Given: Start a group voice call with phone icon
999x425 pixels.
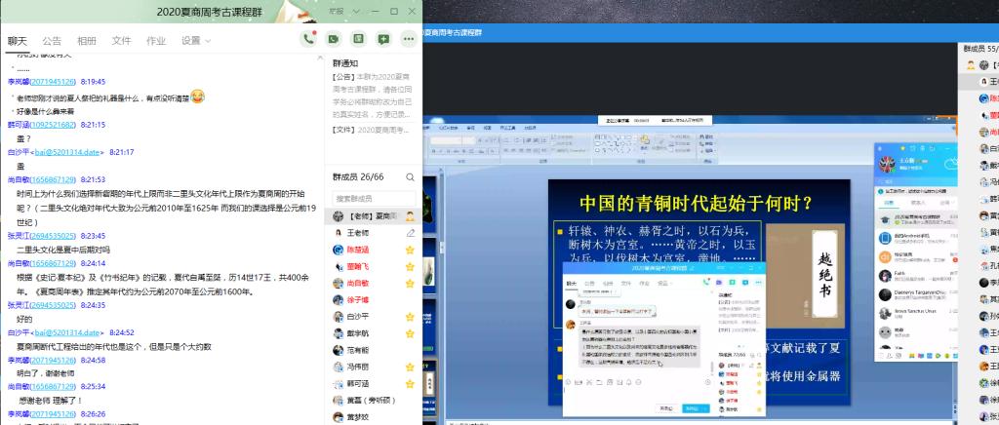Looking at the screenshot, I should click(309, 39).
